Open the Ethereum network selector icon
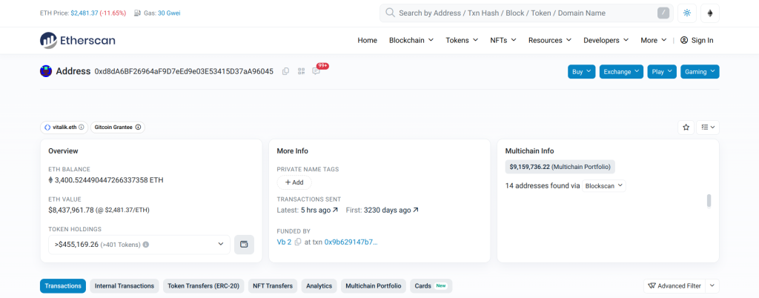The height and width of the screenshot is (298, 759). tap(710, 13)
